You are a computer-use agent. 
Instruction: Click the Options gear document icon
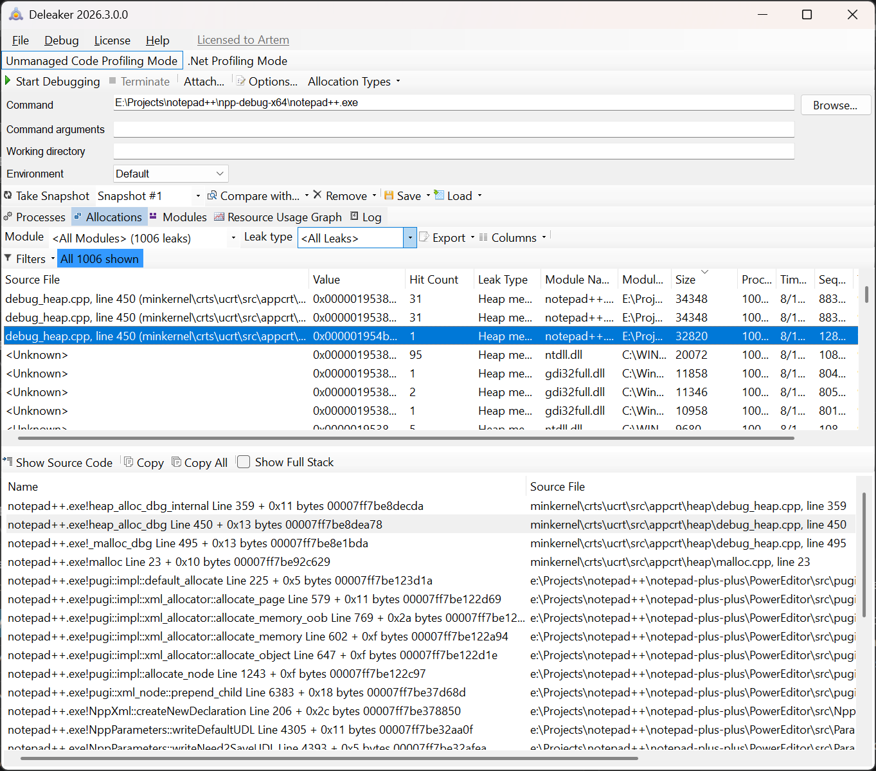(x=241, y=81)
